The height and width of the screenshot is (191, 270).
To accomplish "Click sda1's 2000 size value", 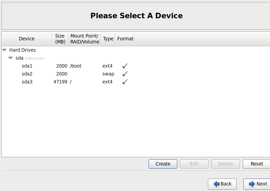I will click(x=62, y=66).
